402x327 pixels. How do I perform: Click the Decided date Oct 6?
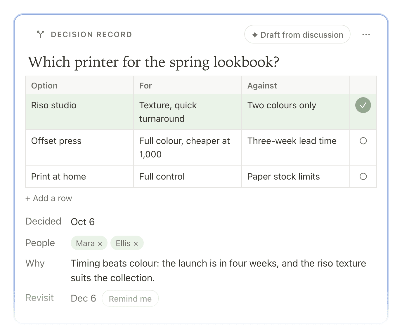tap(83, 222)
